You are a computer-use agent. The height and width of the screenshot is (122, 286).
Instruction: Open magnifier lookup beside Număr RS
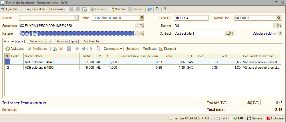coord(279,18)
